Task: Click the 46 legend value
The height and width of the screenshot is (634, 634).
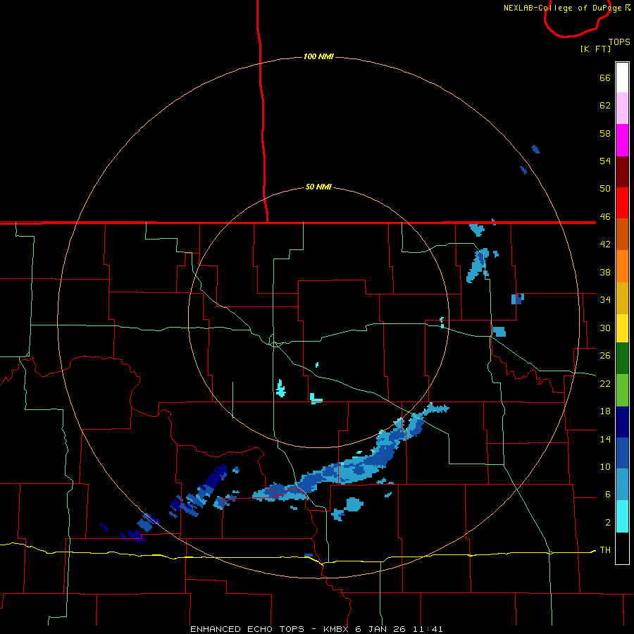Action: pos(605,217)
